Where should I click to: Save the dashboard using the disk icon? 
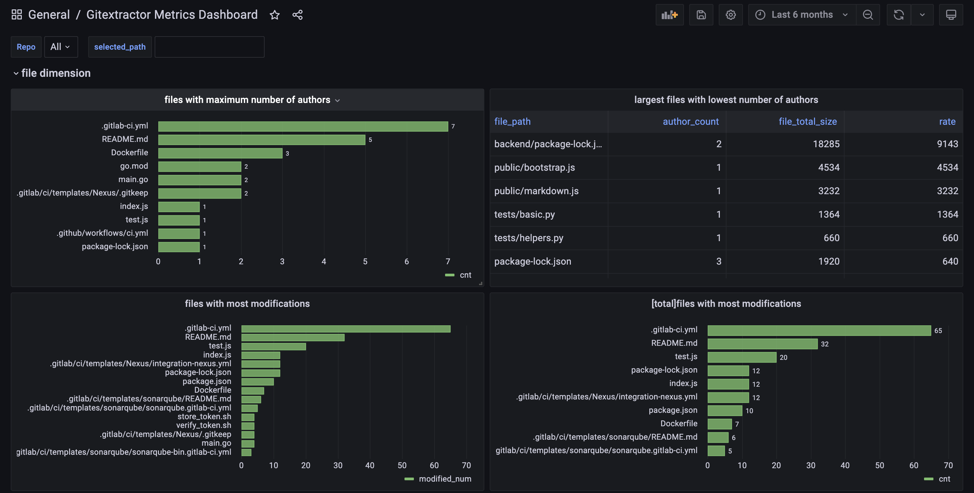tap(701, 14)
